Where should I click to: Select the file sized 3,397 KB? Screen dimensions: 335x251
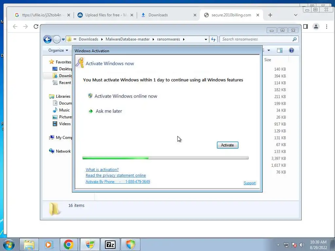(x=278, y=159)
